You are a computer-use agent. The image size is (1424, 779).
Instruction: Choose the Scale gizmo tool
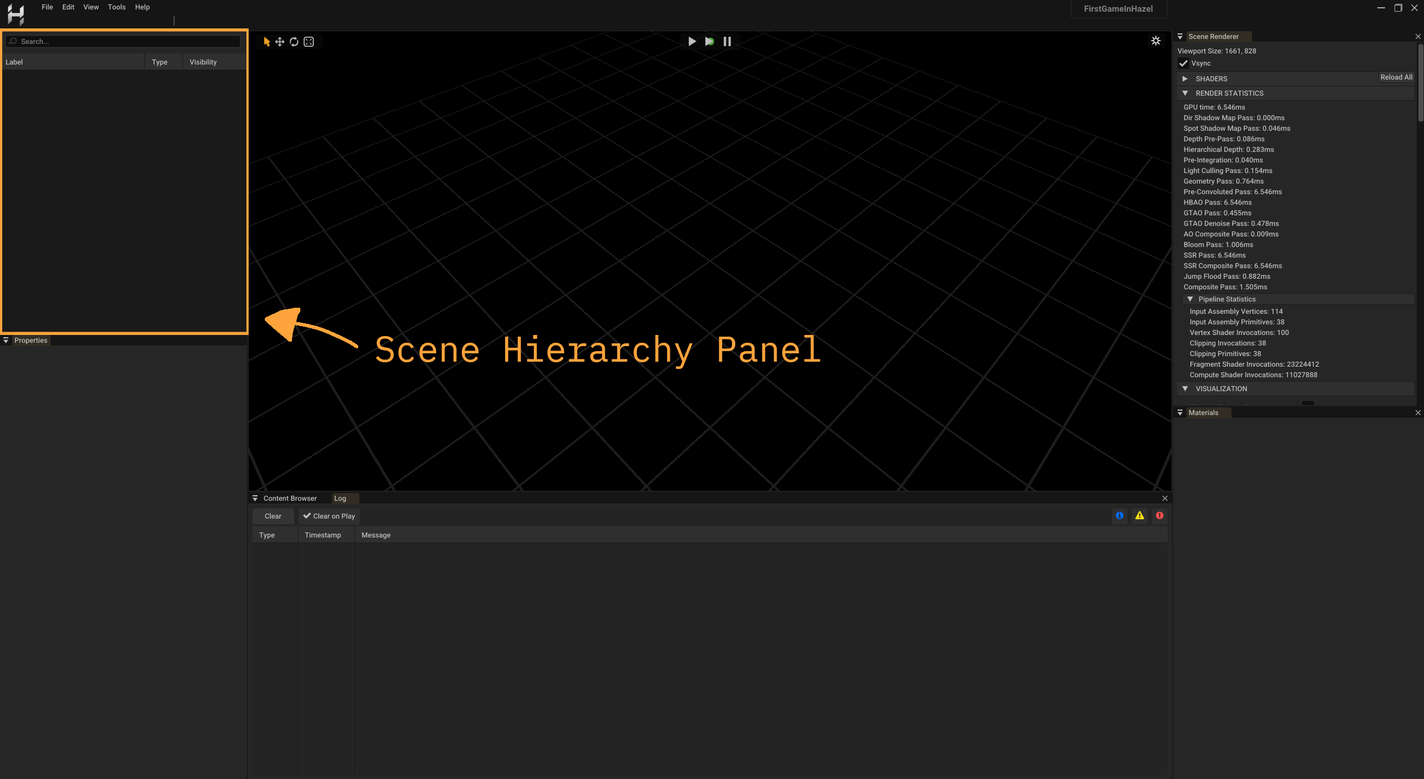coord(309,41)
